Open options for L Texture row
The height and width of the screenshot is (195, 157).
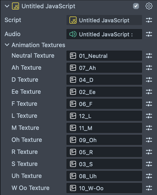(149, 116)
